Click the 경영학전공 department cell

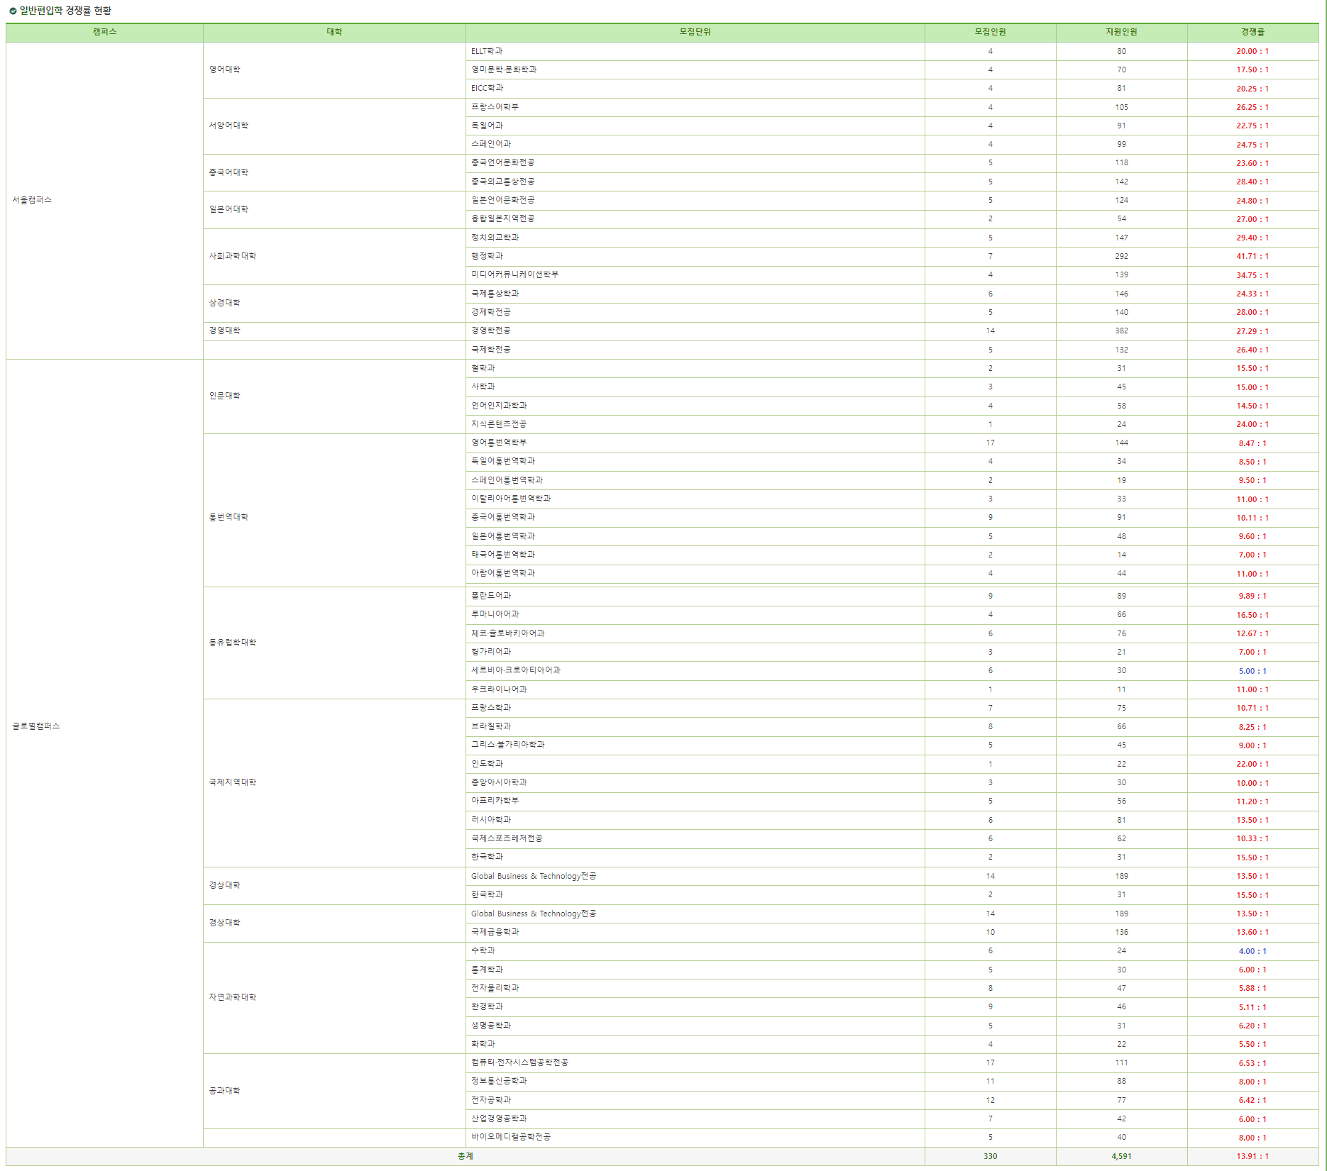tap(695, 331)
